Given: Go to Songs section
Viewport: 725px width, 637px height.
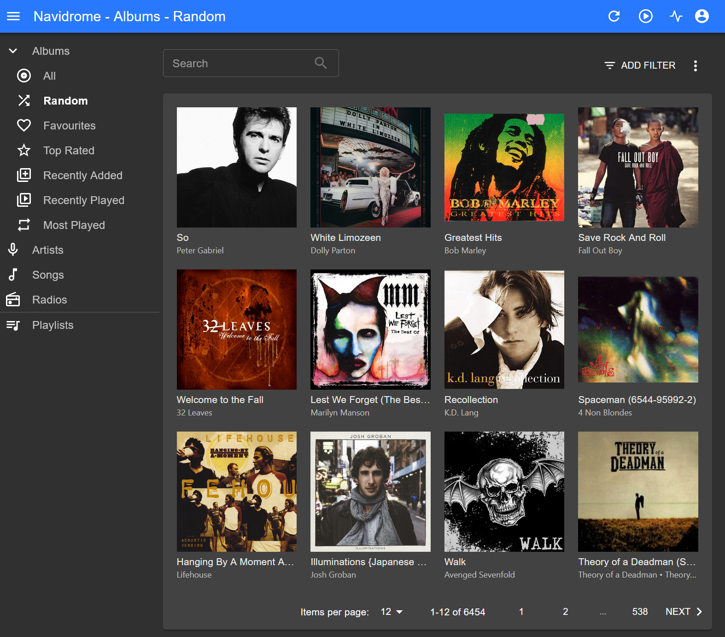Looking at the screenshot, I should click(x=48, y=275).
